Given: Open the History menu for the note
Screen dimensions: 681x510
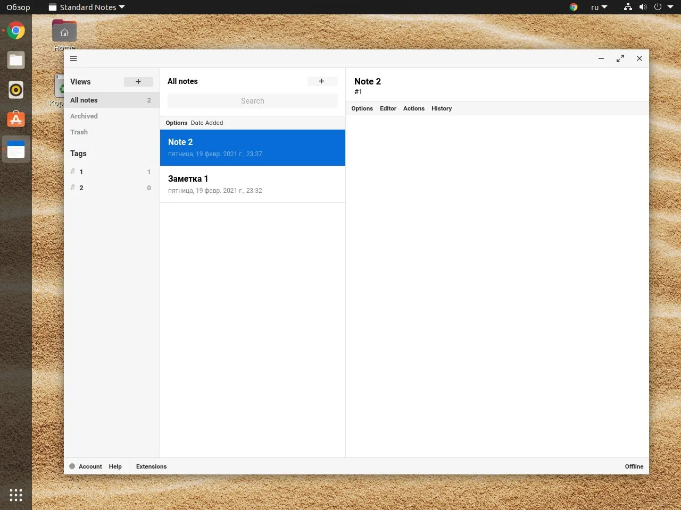Looking at the screenshot, I should [x=442, y=108].
